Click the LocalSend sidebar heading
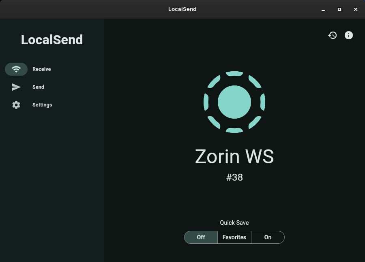365x262 pixels. pyautogui.click(x=52, y=40)
